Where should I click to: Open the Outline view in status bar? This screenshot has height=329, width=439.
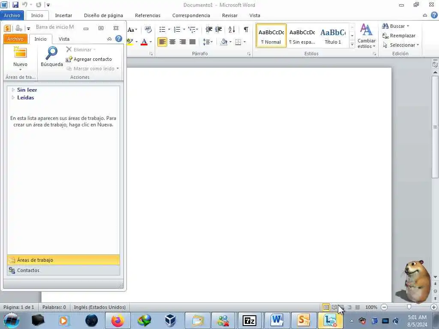[x=349, y=307]
